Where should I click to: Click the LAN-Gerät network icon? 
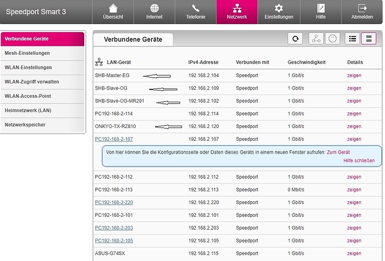coord(99,62)
